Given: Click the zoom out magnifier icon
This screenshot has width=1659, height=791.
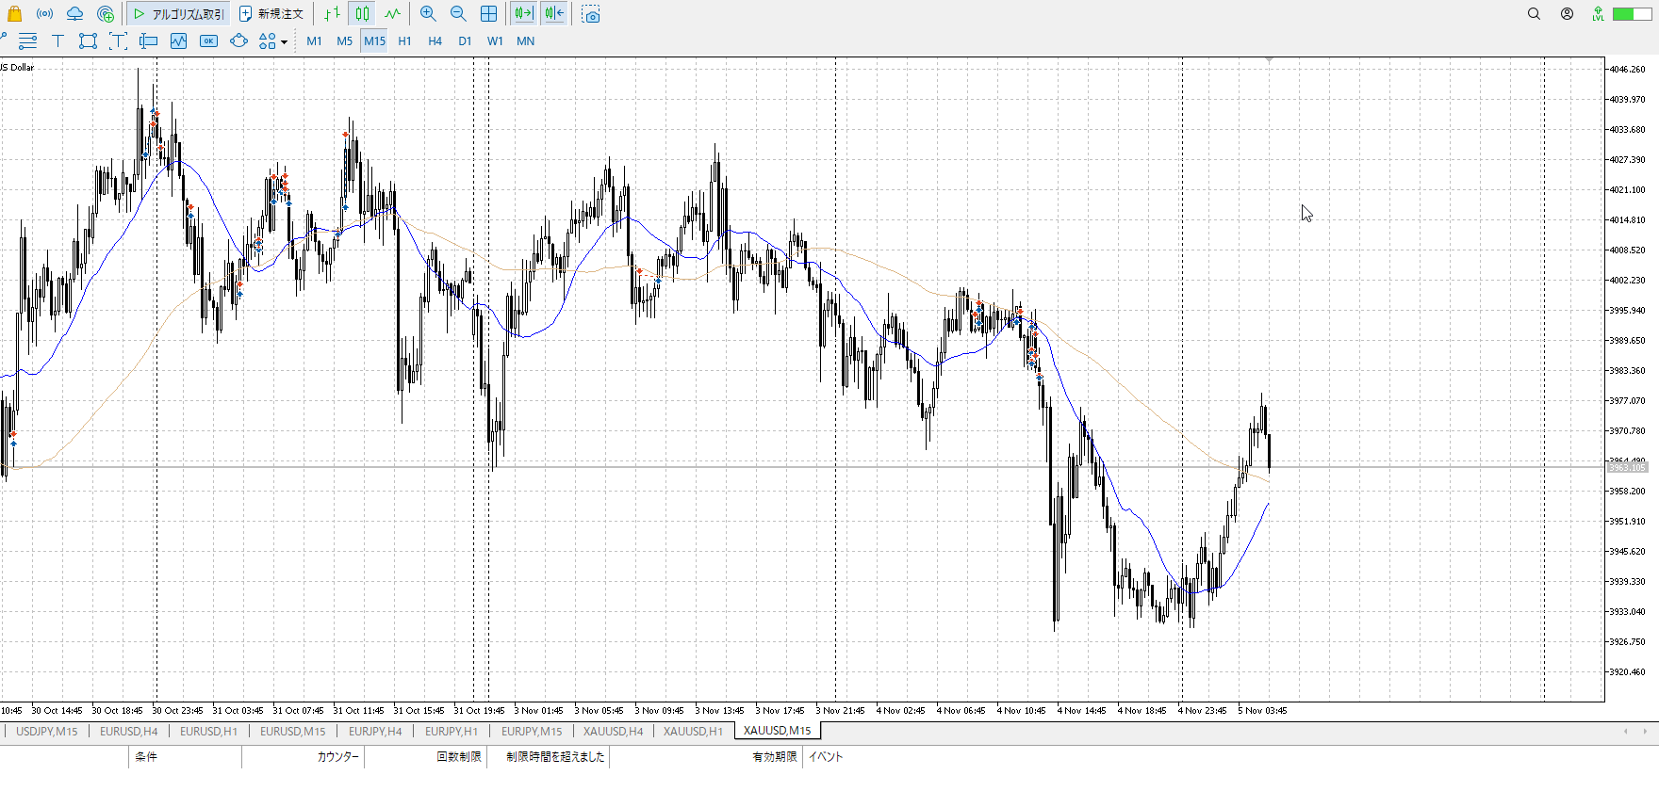Looking at the screenshot, I should [x=458, y=14].
